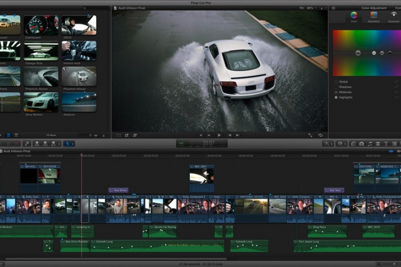Open the photos browser camera icon
The height and width of the screenshot is (267, 401).
(x=361, y=144)
